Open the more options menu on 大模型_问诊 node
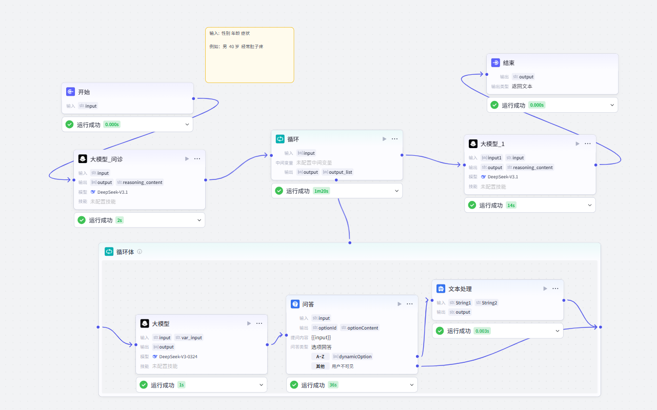This screenshot has width=657, height=410. [197, 159]
